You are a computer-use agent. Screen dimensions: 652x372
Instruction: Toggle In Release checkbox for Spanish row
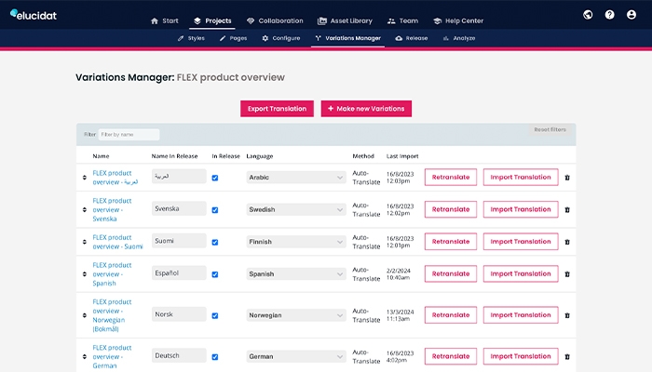click(x=215, y=274)
